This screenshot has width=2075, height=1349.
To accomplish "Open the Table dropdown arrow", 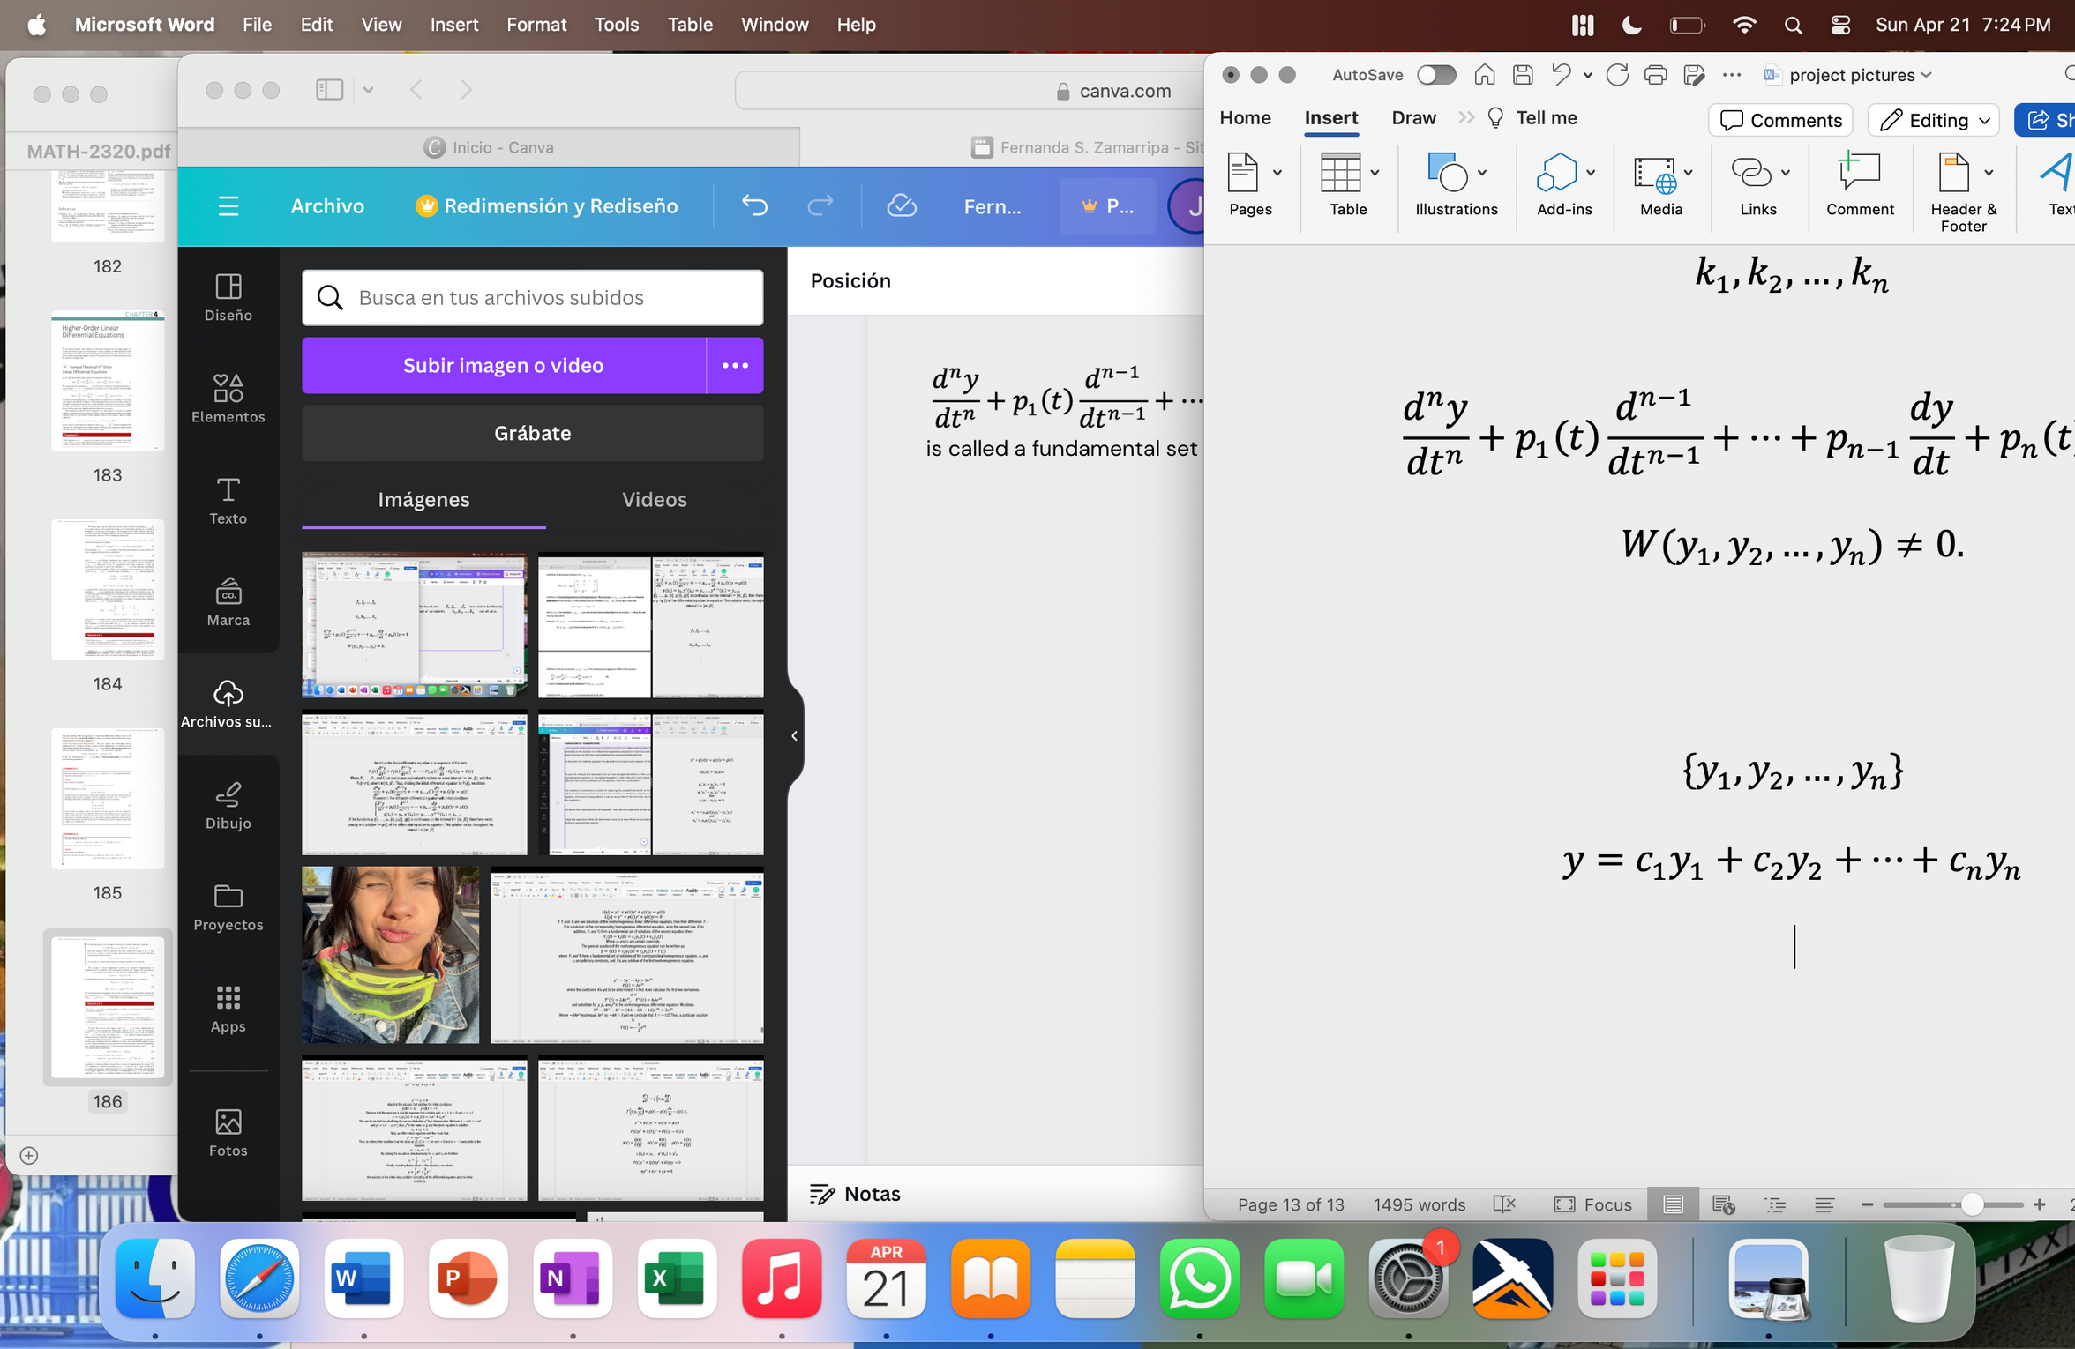I will click(1375, 173).
